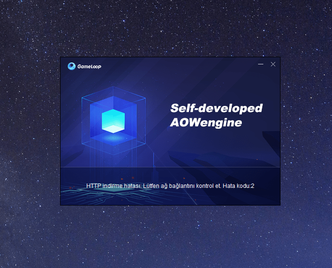Minimize the GameLoop installer window
Screen dimensions: 332x268
[260, 64]
